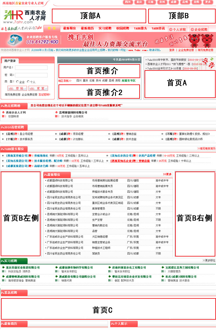Click the 企业招聘 arrow button

(199, 29)
